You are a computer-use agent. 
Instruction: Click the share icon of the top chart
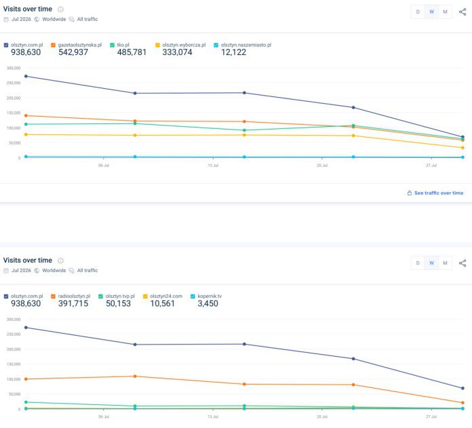[463, 12]
